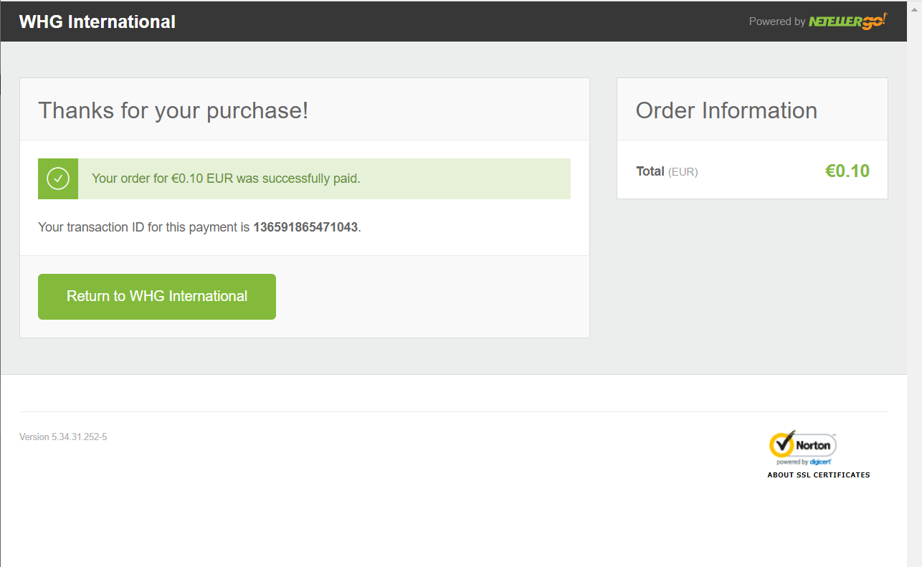Screen dimensions: 922x567
Task: Click the grey (EUR) currency label
Action: point(683,172)
